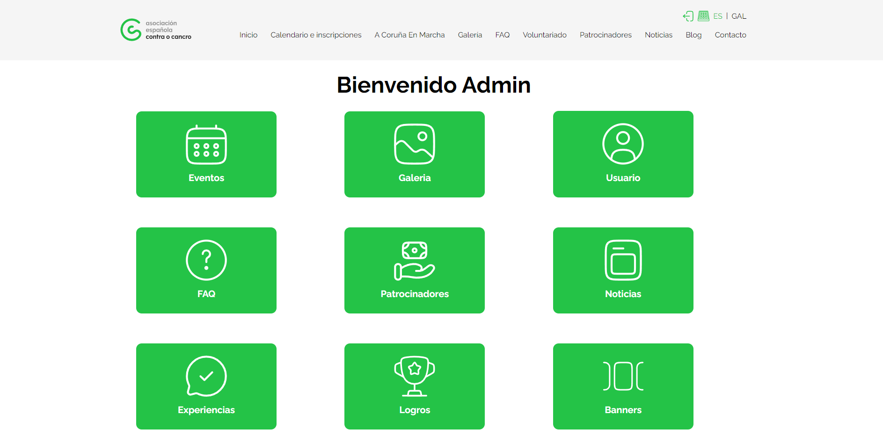The height and width of the screenshot is (444, 883).
Task: Click the logout arrow icon in the header
Action: point(688,16)
